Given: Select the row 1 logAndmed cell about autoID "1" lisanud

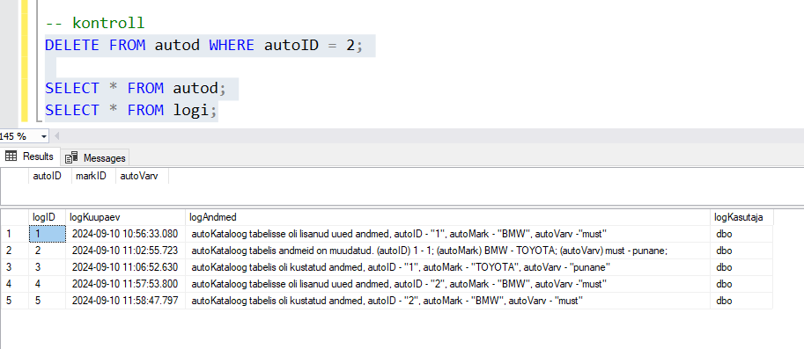Looking at the screenshot, I should (447, 234).
